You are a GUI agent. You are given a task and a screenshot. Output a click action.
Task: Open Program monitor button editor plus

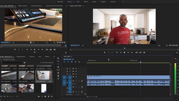click(x=177, y=52)
